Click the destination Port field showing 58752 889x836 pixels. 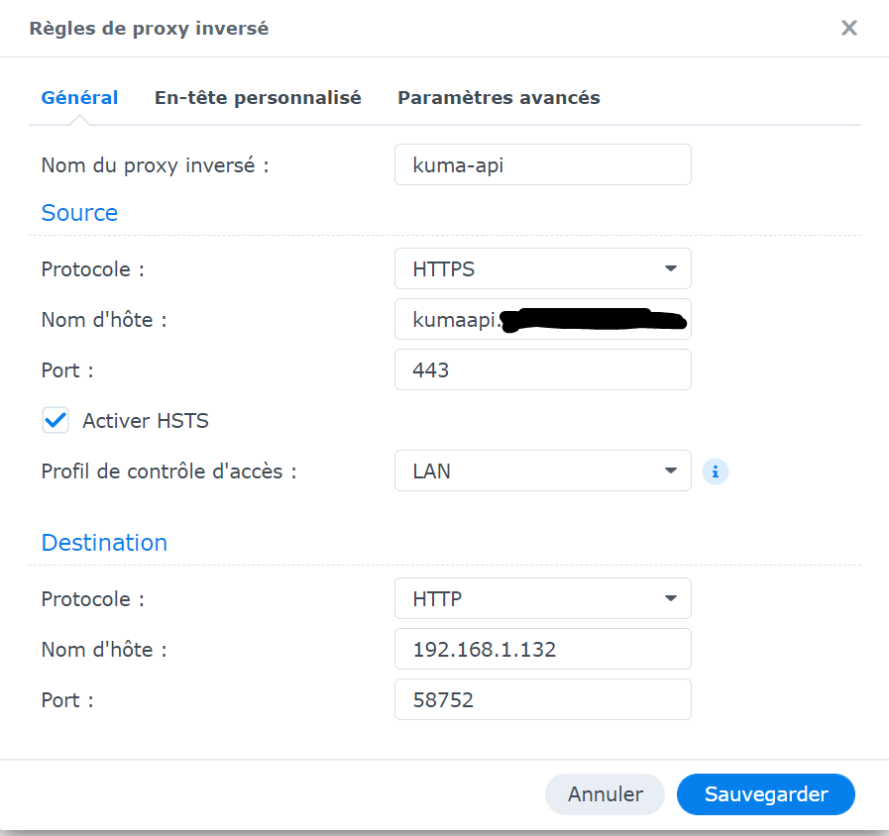pyautogui.click(x=543, y=699)
